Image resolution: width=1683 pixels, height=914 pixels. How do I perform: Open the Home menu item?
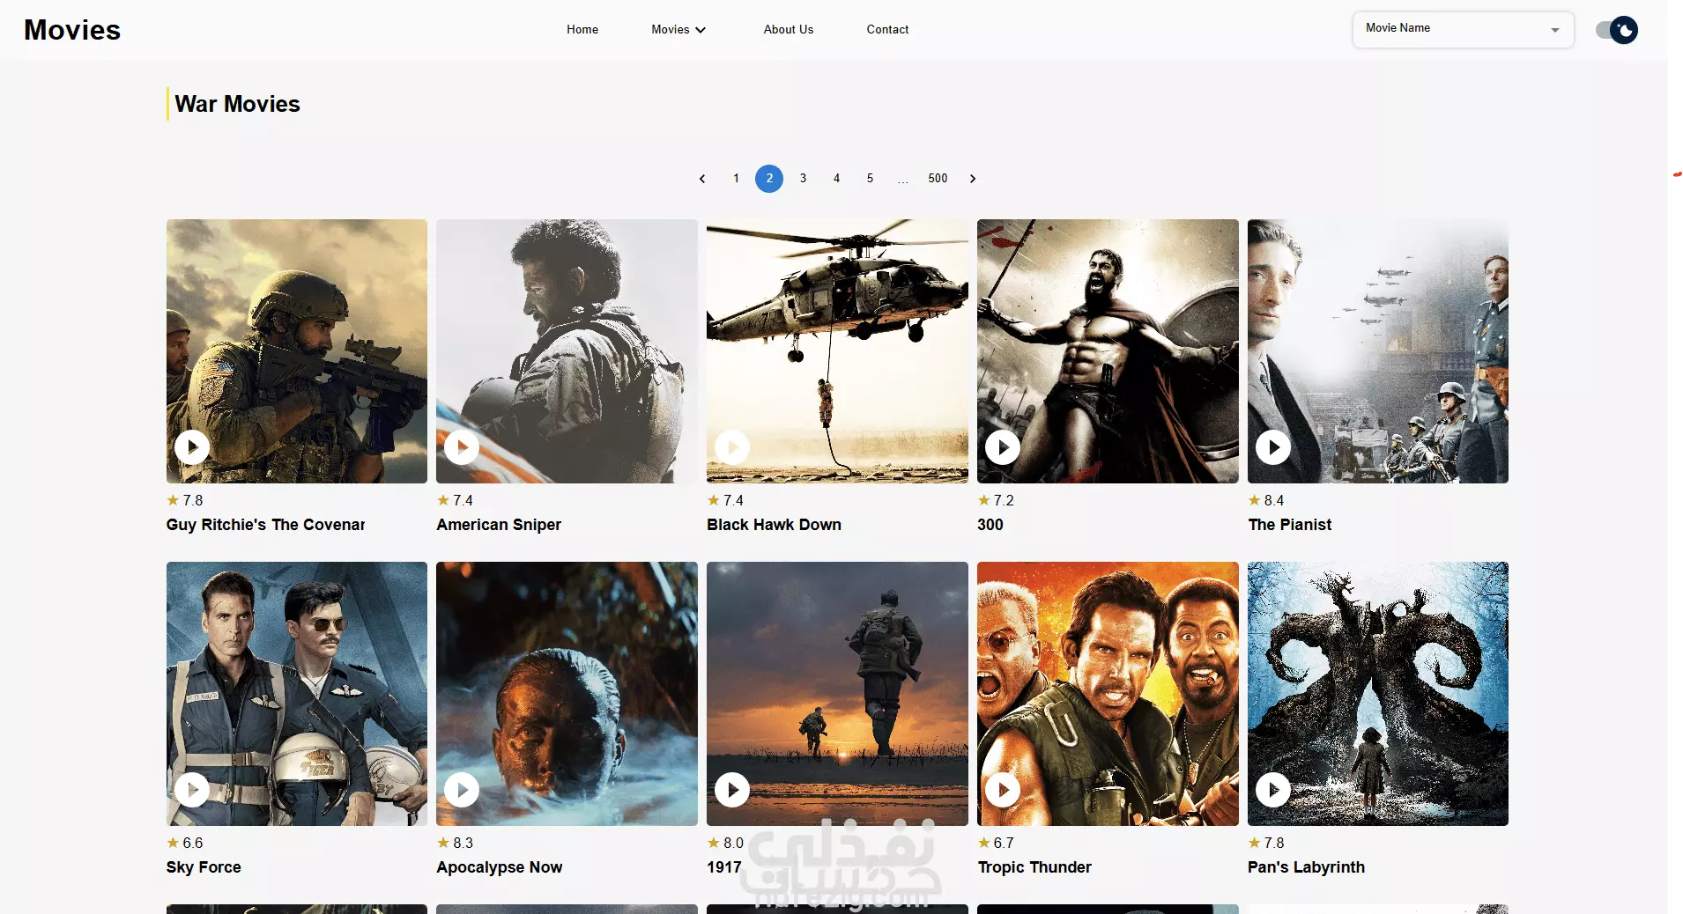[x=582, y=30]
